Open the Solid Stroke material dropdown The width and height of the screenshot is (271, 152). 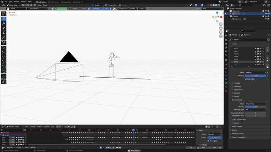click(37, 8)
